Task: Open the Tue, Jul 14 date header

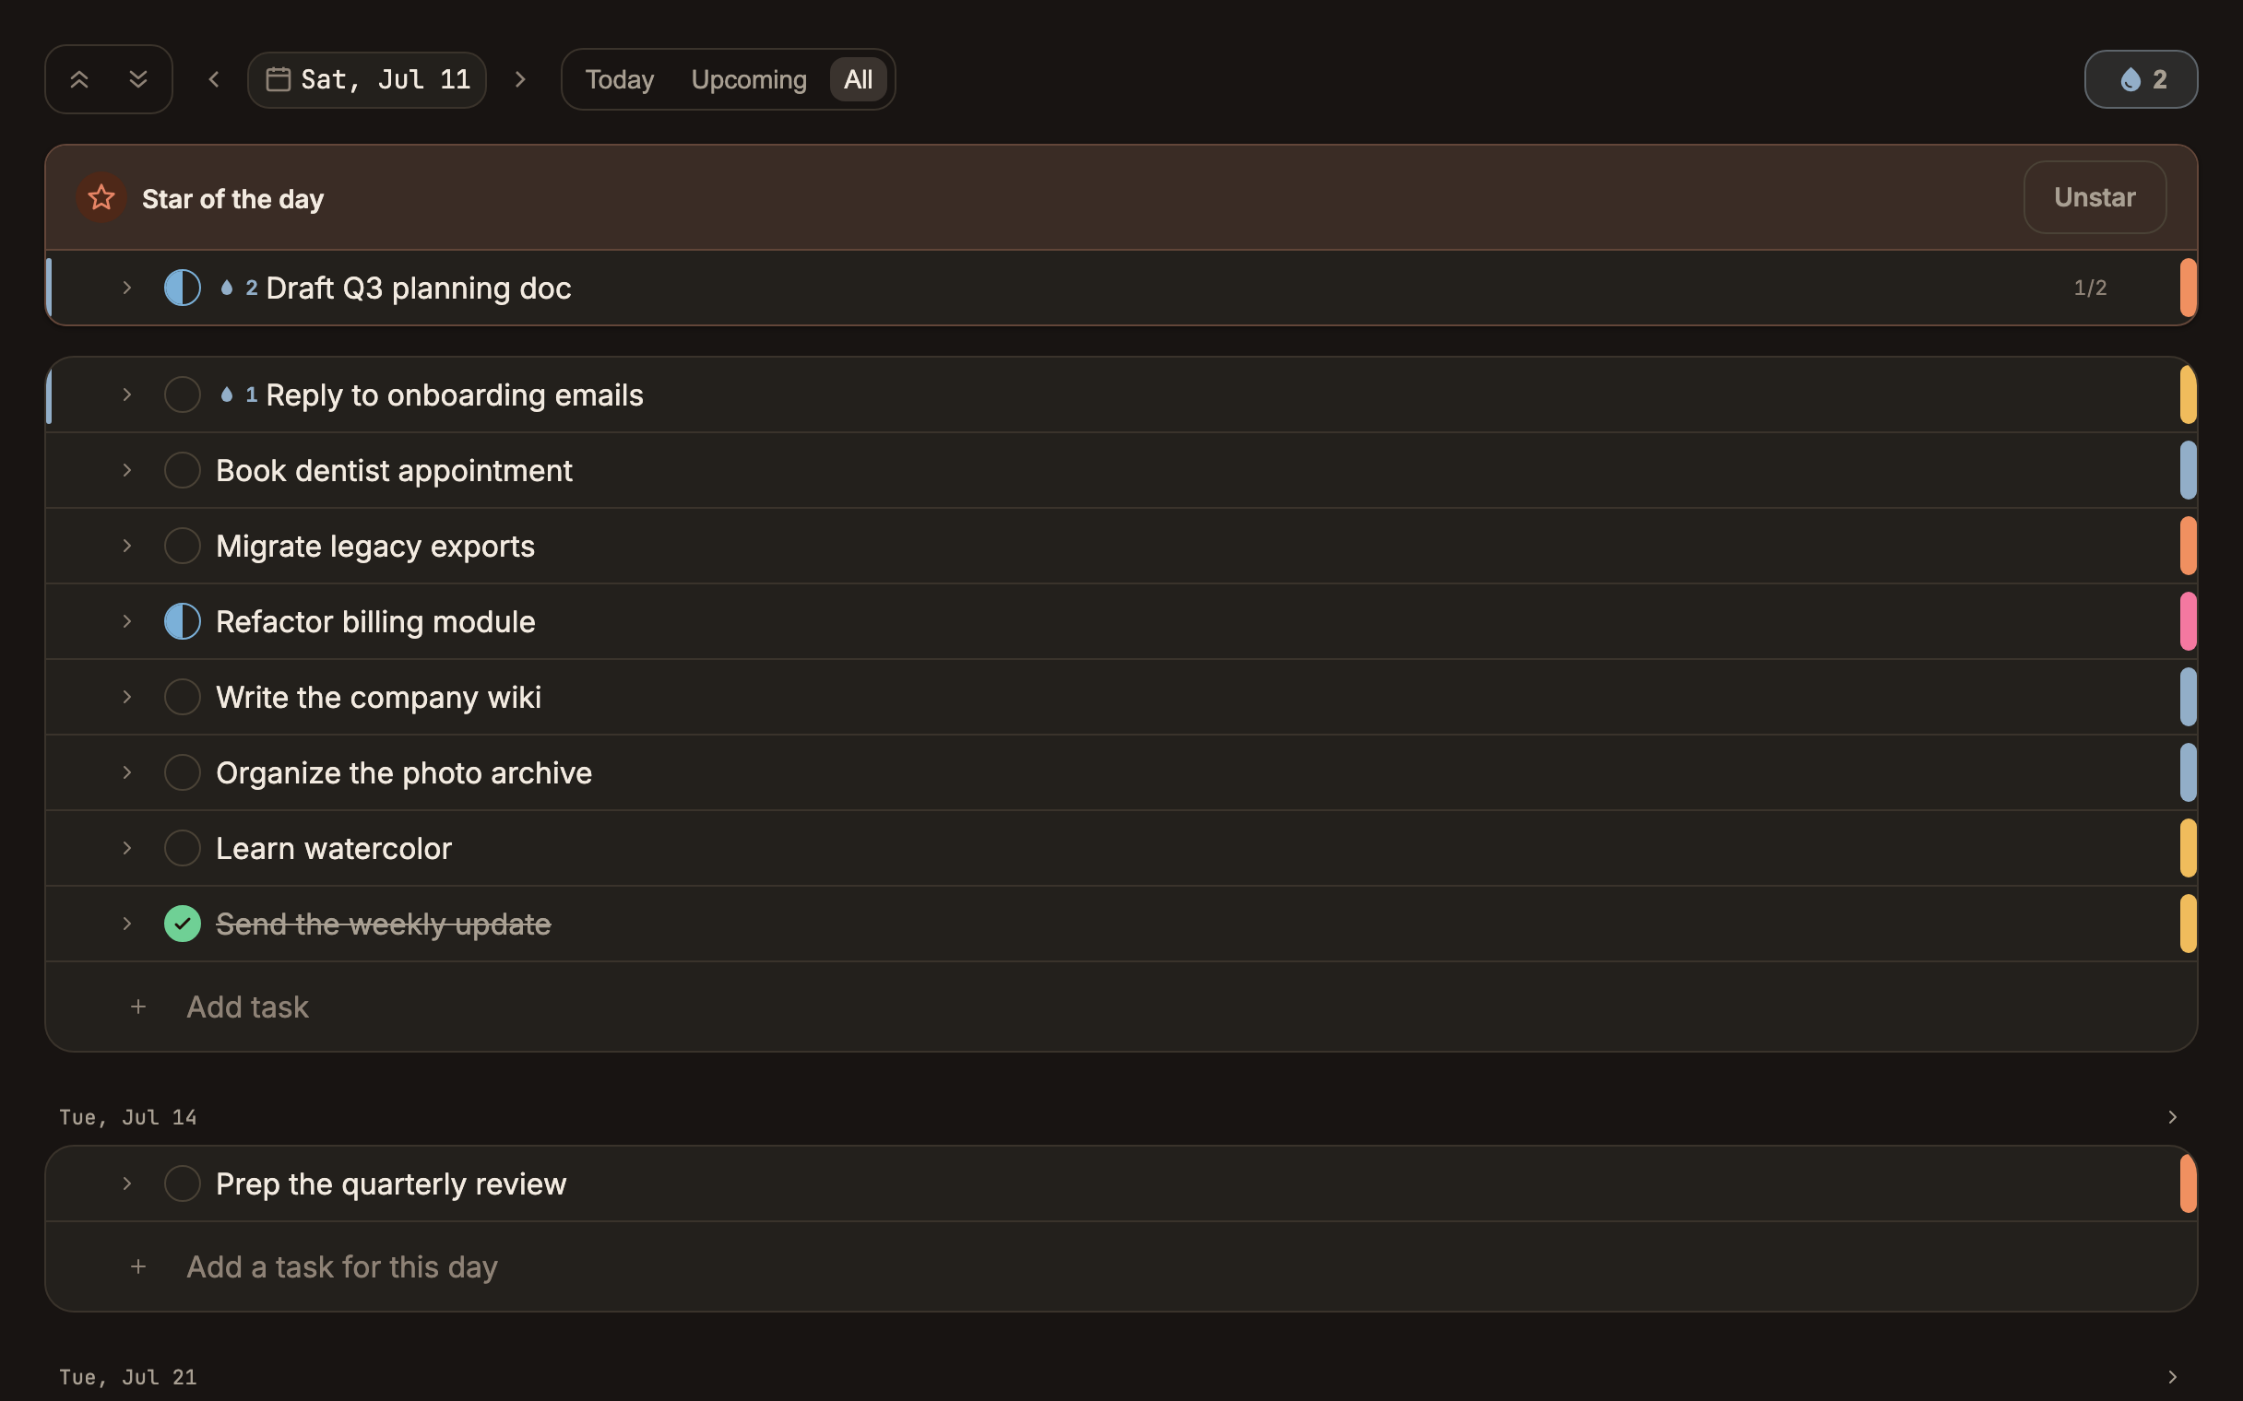Action: click(128, 1117)
